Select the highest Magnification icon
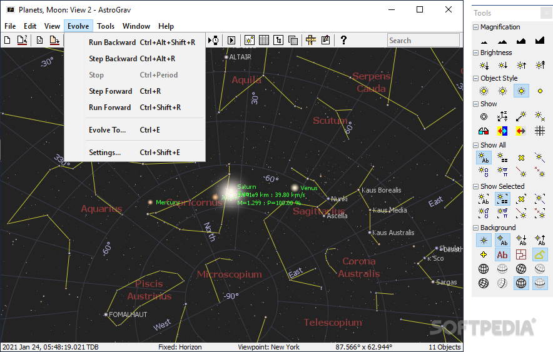The height and width of the screenshot is (352, 553). [x=540, y=41]
